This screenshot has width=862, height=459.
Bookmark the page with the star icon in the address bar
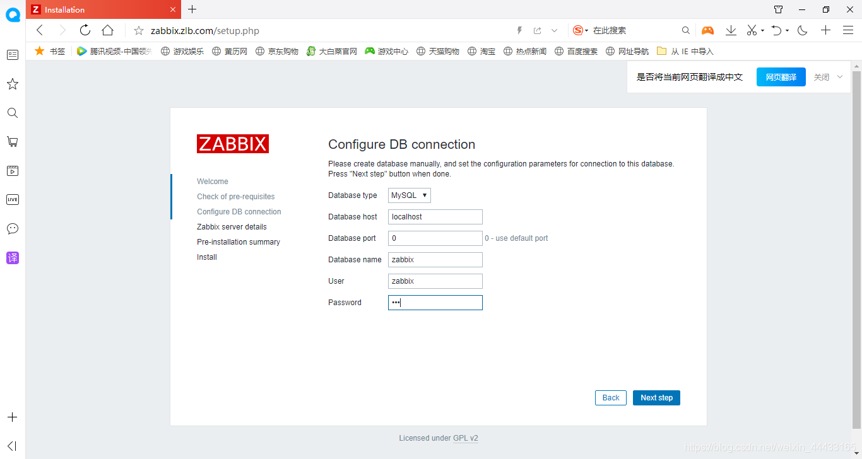(139, 30)
